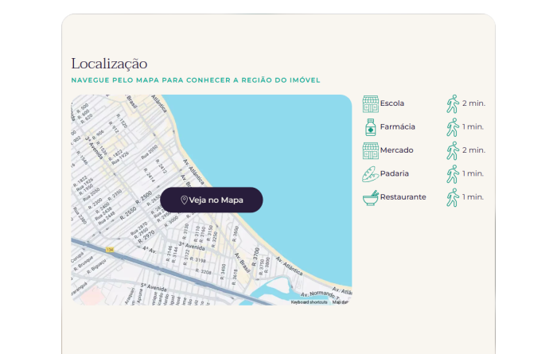Click the walking person icon in Mercado row

tap(453, 150)
